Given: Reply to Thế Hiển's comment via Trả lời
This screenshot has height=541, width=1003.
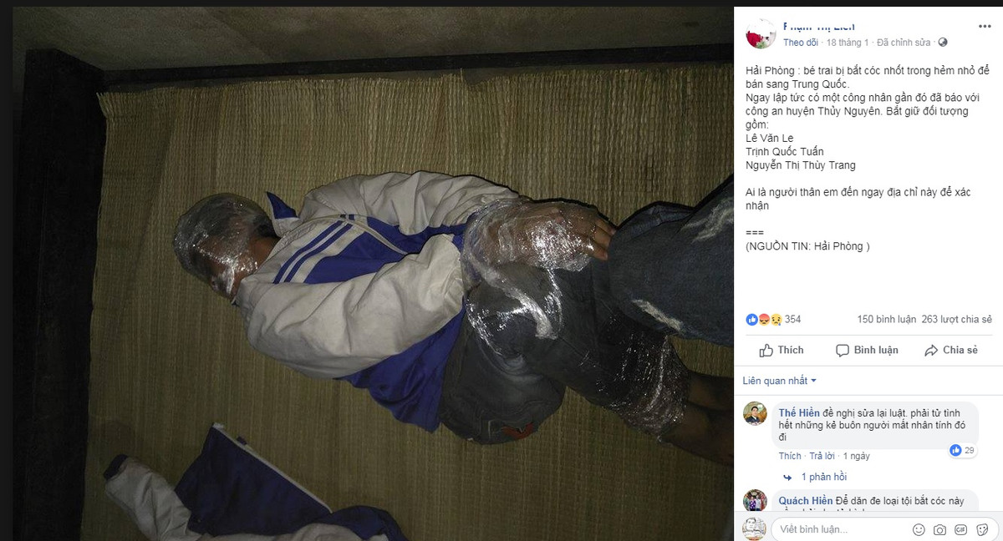Looking at the screenshot, I should pyautogui.click(x=822, y=456).
